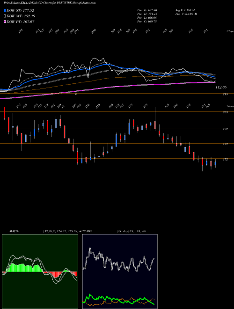Click the 182 price axis label
Image resolution: width=234 pixels, height=309 pixels.
pyautogui.click(x=225, y=144)
